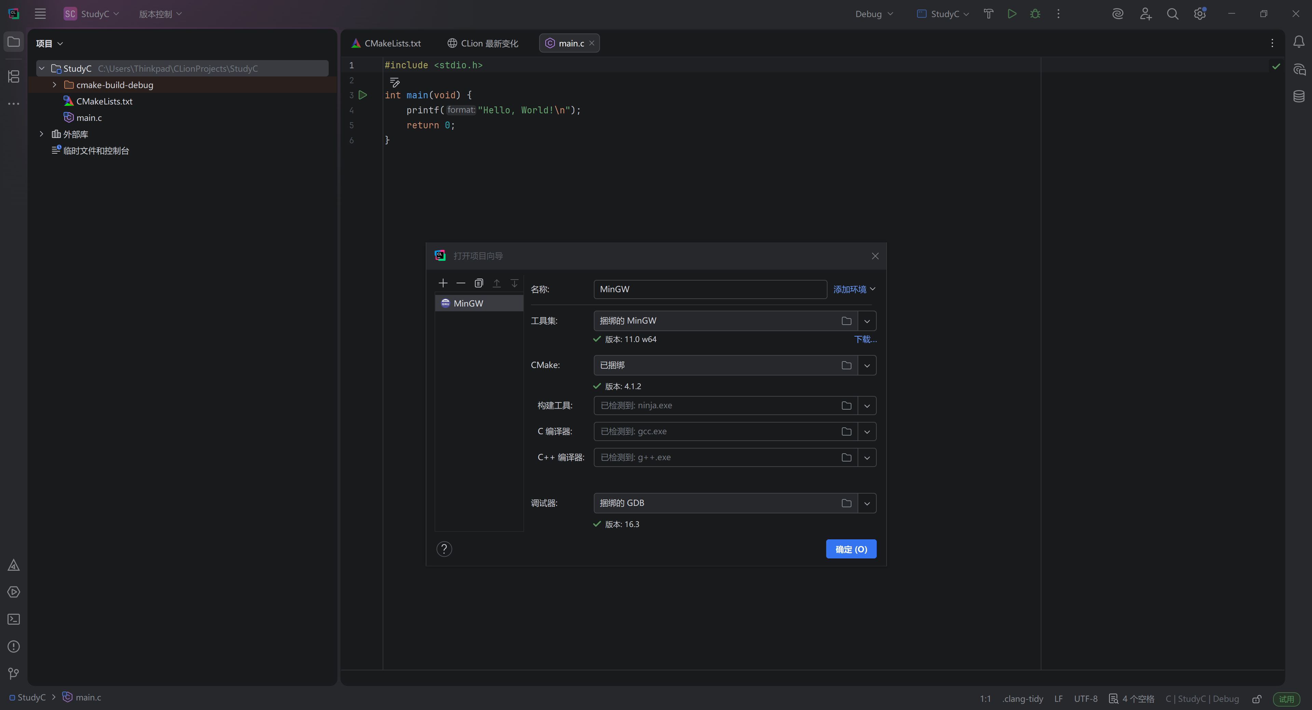This screenshot has width=1312, height=710.
Task: Copy the selected toolchain
Action: 479,283
